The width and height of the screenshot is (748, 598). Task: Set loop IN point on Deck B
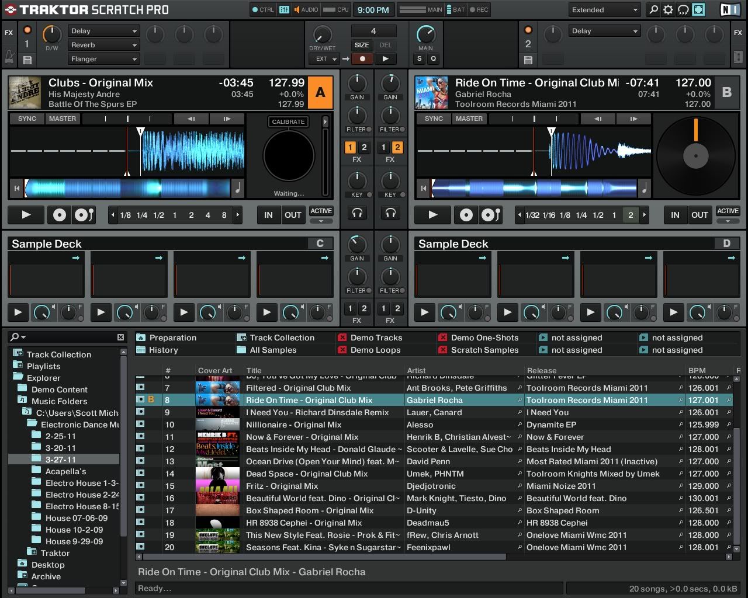[x=675, y=215]
